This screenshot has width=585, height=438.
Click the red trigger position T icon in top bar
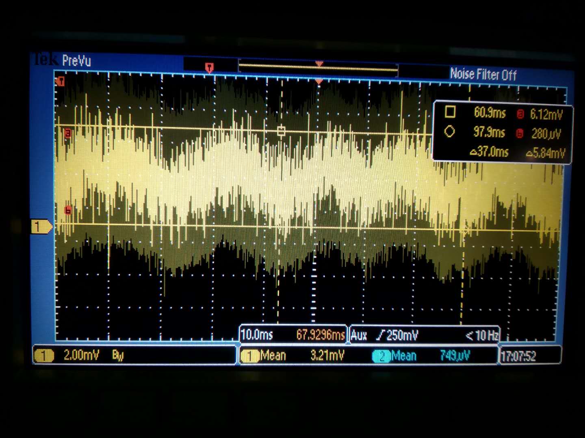209,67
